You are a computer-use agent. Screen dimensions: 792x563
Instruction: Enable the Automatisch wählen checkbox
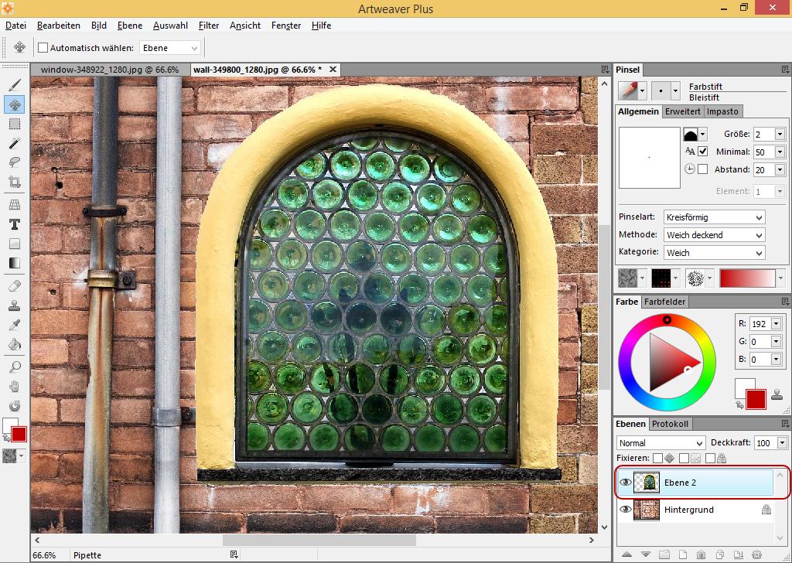(x=43, y=48)
